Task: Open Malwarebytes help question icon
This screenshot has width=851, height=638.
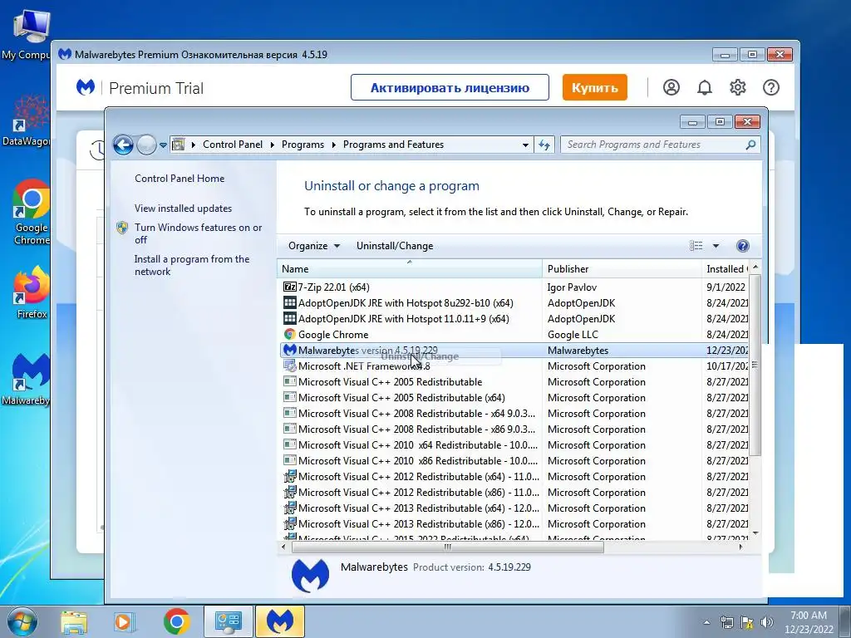Action: click(x=770, y=87)
